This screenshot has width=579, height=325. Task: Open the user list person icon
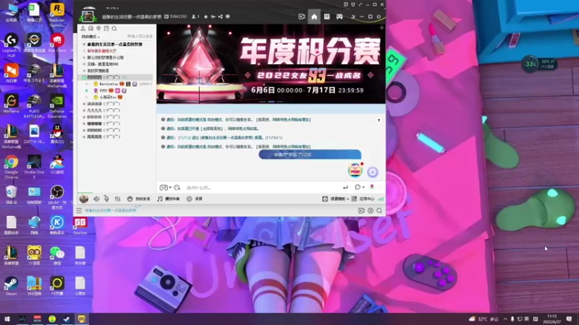pyautogui.click(x=83, y=28)
